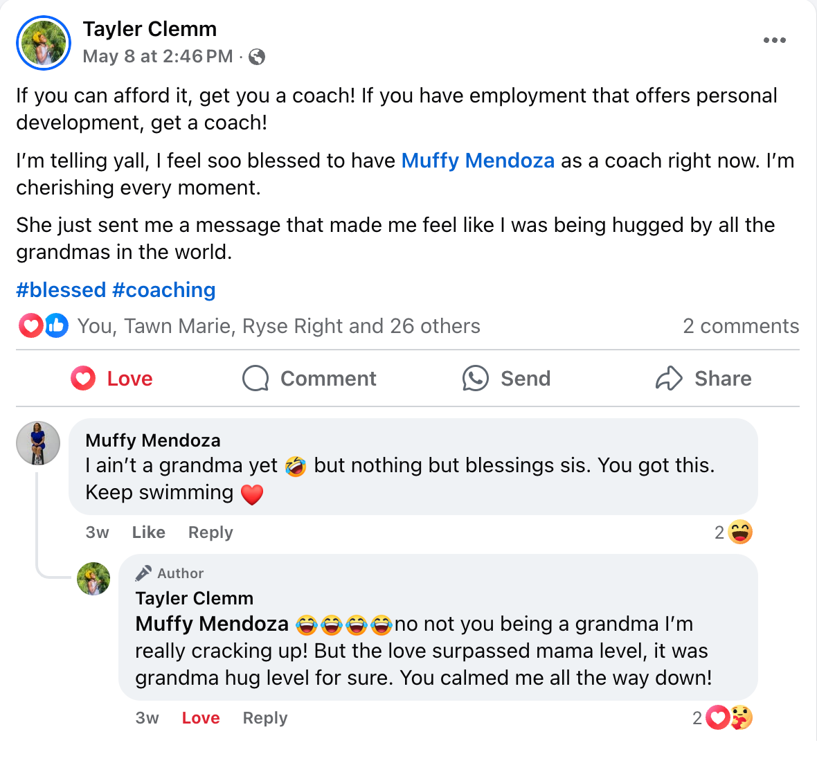817x763 pixels.
Task: Show the post's heart reaction icon
Action: tap(31, 325)
